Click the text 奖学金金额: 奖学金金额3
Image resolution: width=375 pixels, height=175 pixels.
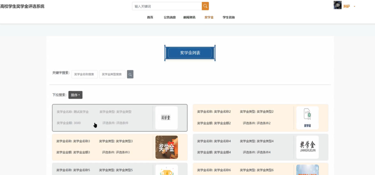click(73, 152)
